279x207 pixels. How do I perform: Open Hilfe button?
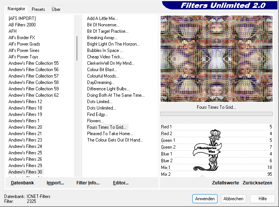[262, 199]
